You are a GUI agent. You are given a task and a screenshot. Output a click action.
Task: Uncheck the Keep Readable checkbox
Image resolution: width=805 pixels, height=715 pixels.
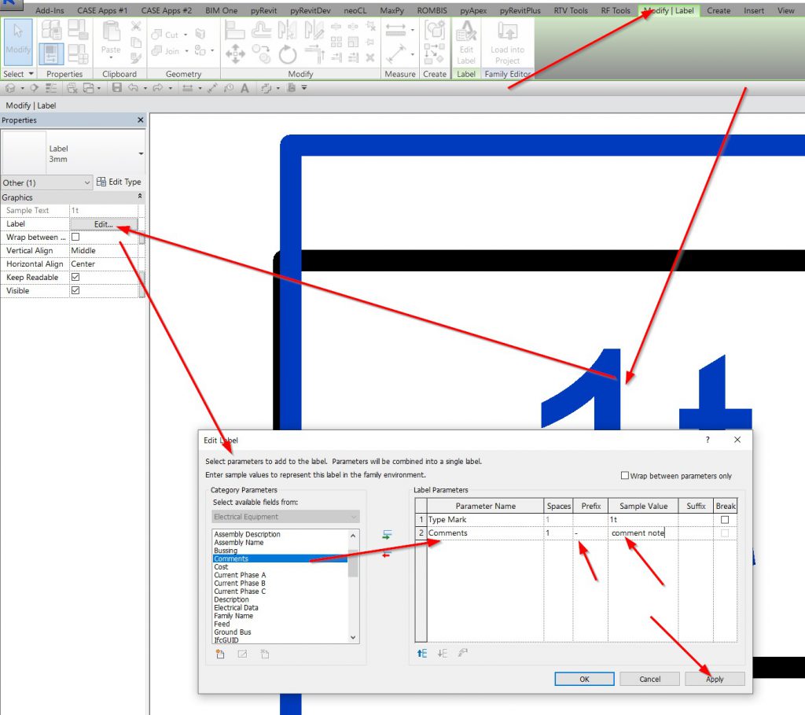tap(75, 278)
